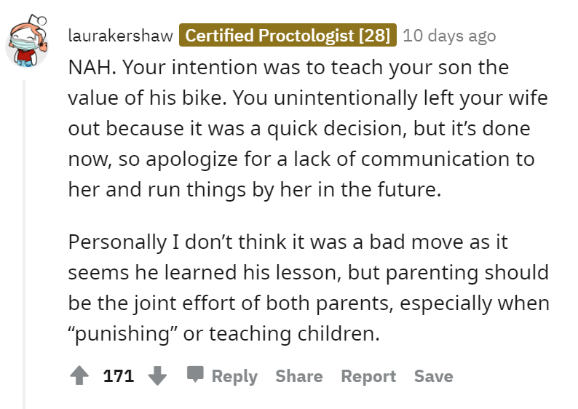Screen dimensions: 578x409
Task: Click the word 'Personally' in second paragraph
Action: click(118, 243)
